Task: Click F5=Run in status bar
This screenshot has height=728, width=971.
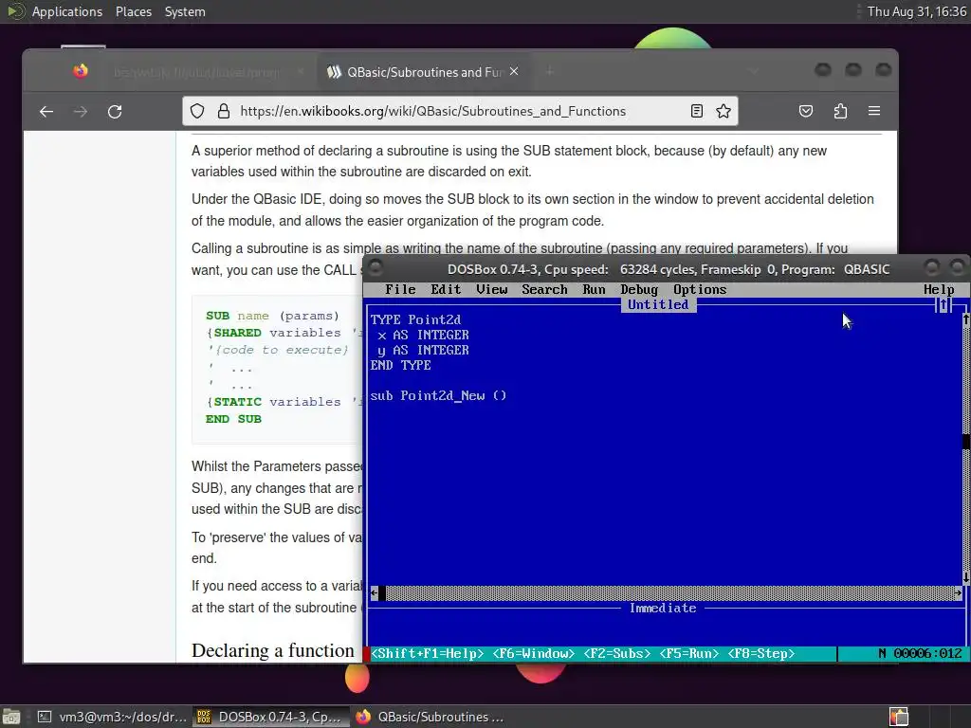Action: (x=688, y=654)
